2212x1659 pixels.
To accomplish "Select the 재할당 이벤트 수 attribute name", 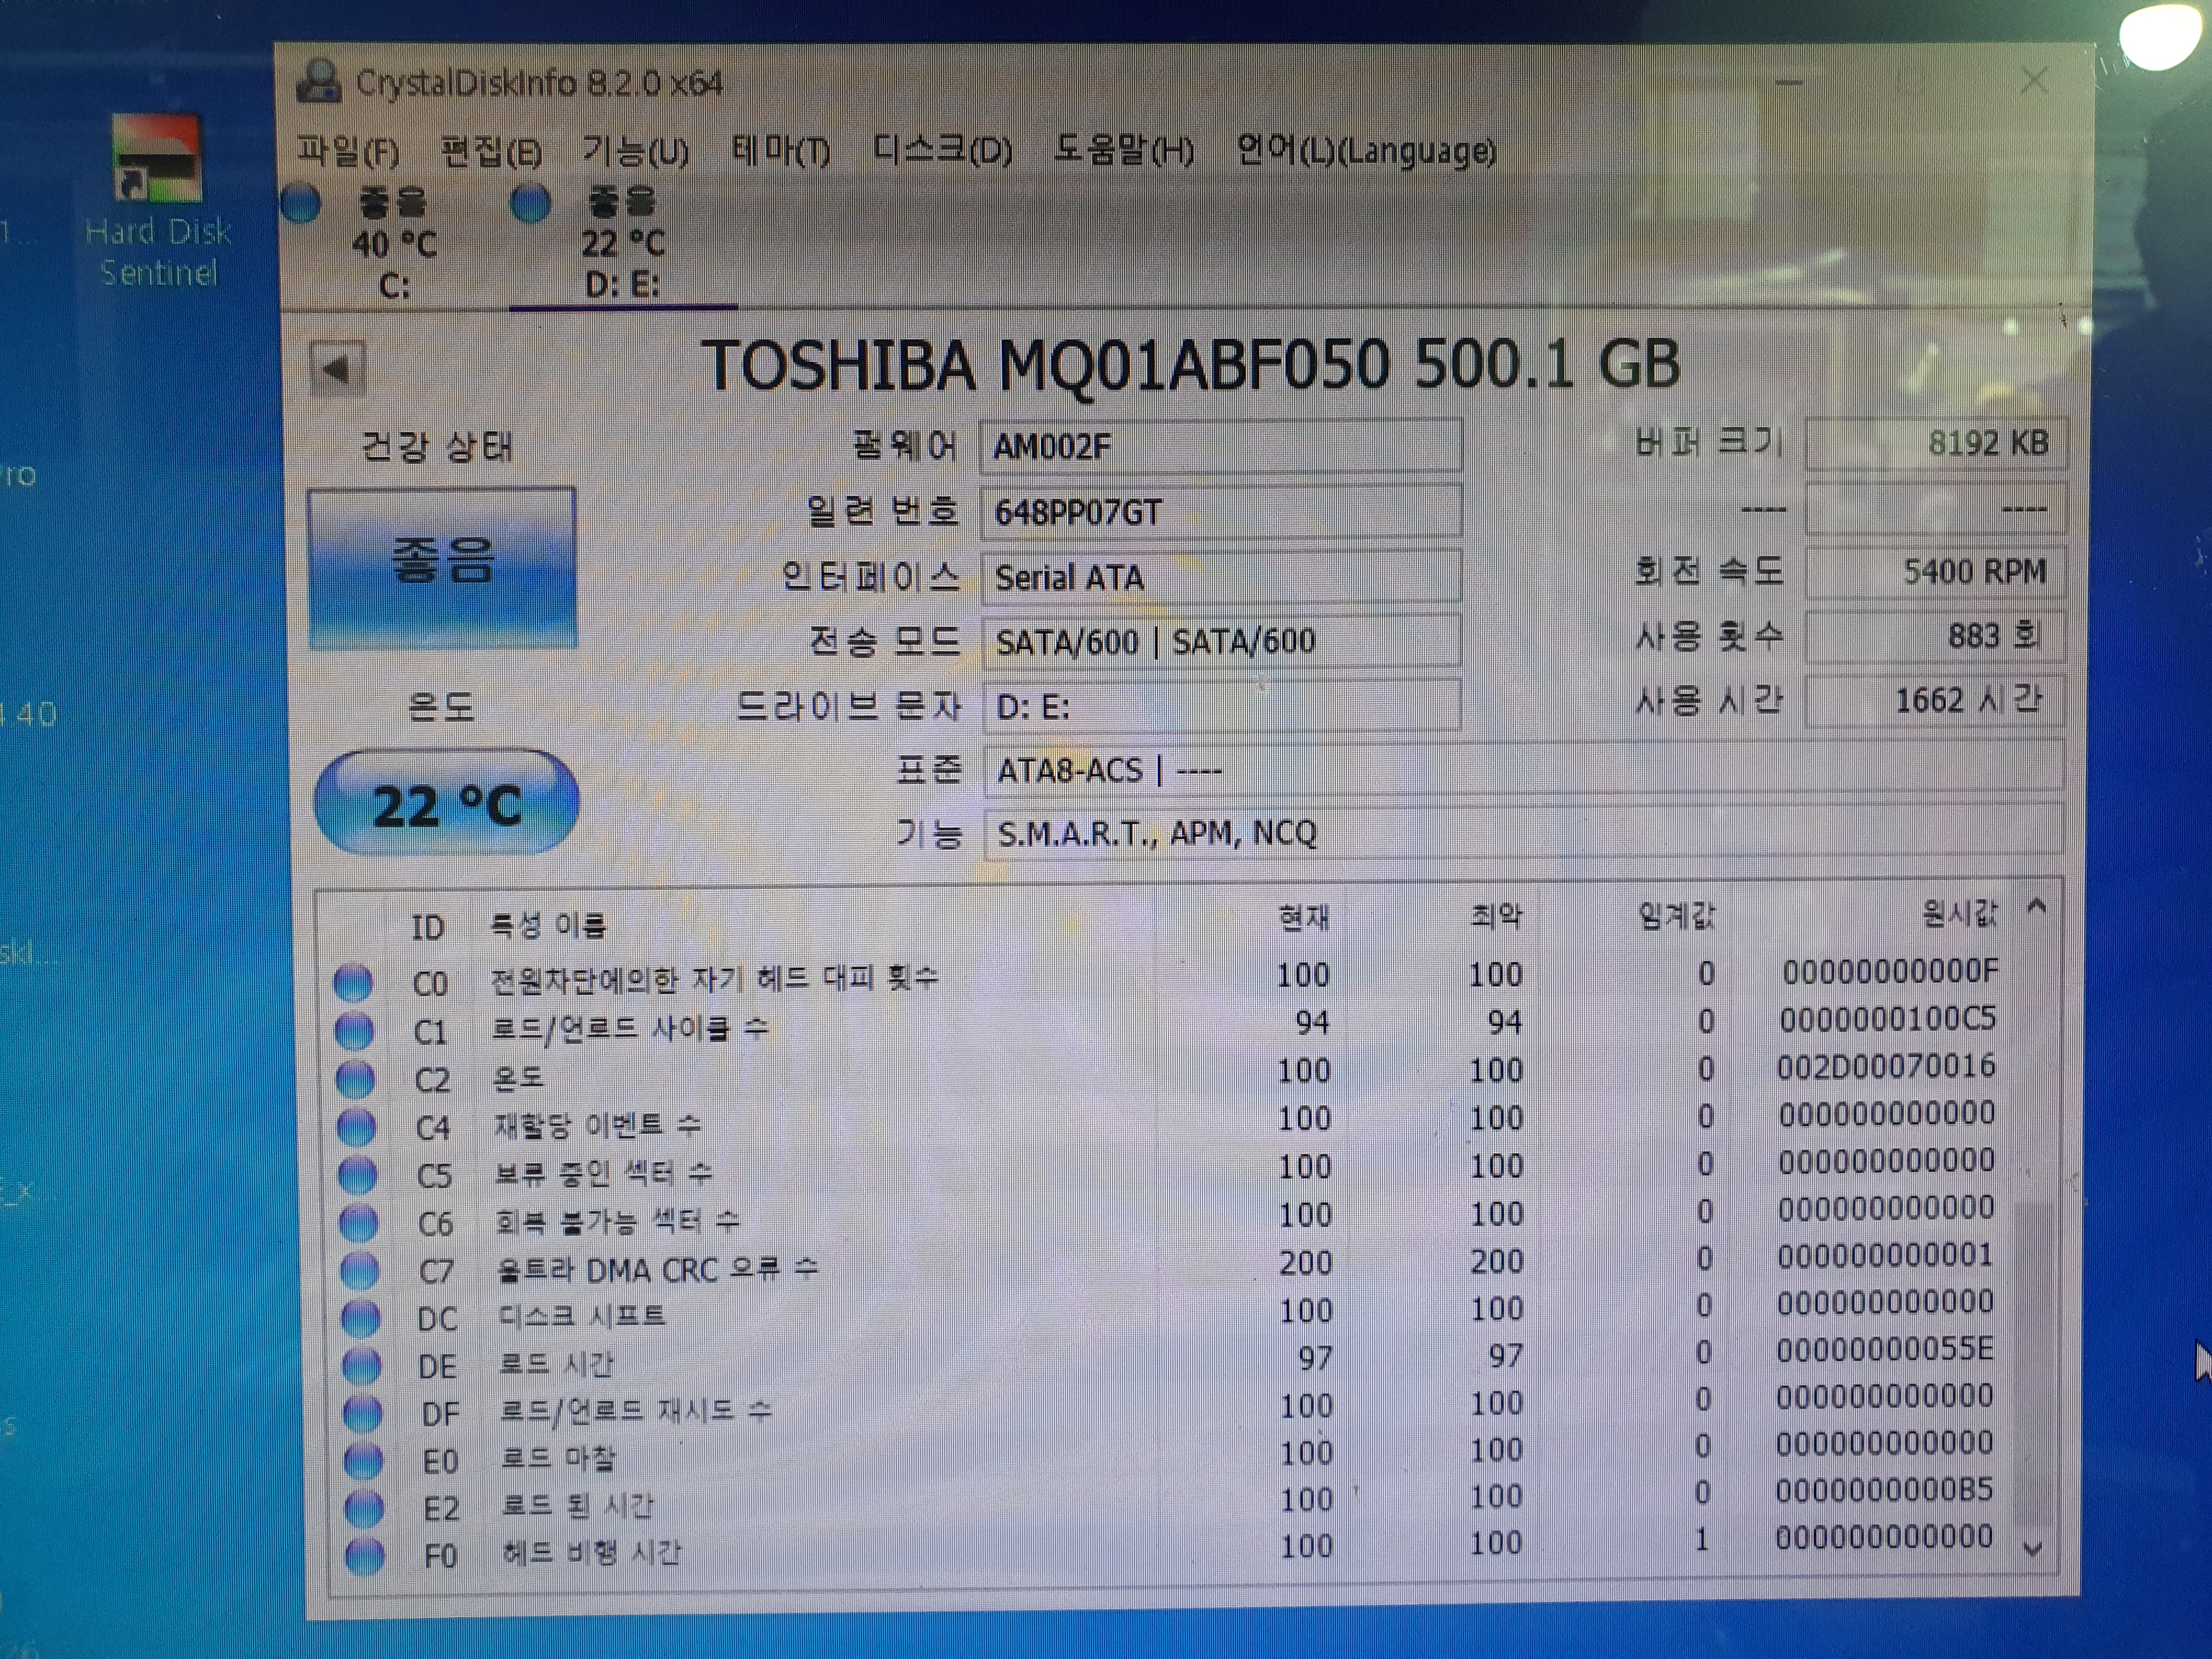I will 598,1126.
